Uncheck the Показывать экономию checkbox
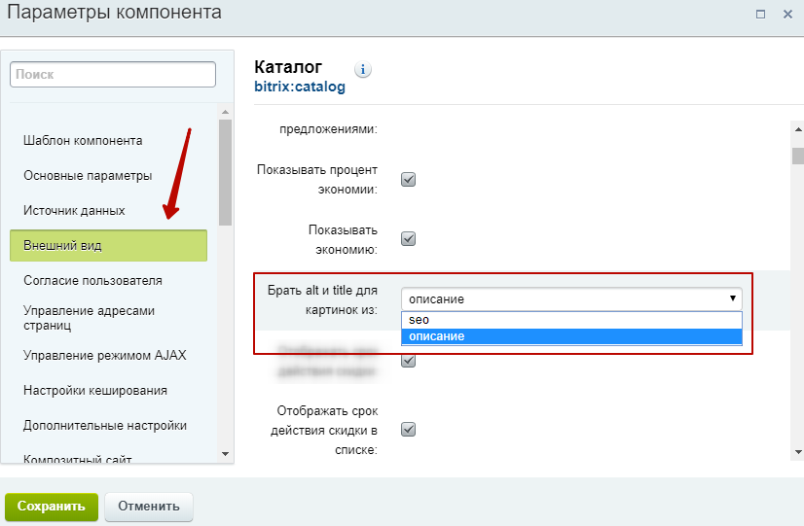 click(409, 238)
